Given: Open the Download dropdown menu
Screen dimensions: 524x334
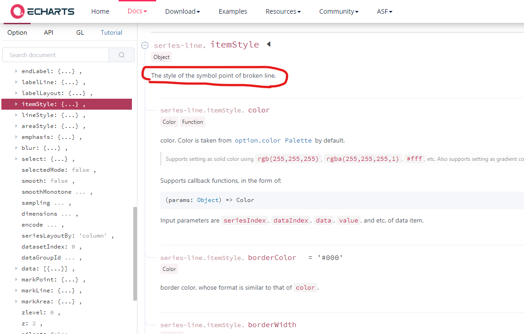Looking at the screenshot, I should click(x=182, y=11).
